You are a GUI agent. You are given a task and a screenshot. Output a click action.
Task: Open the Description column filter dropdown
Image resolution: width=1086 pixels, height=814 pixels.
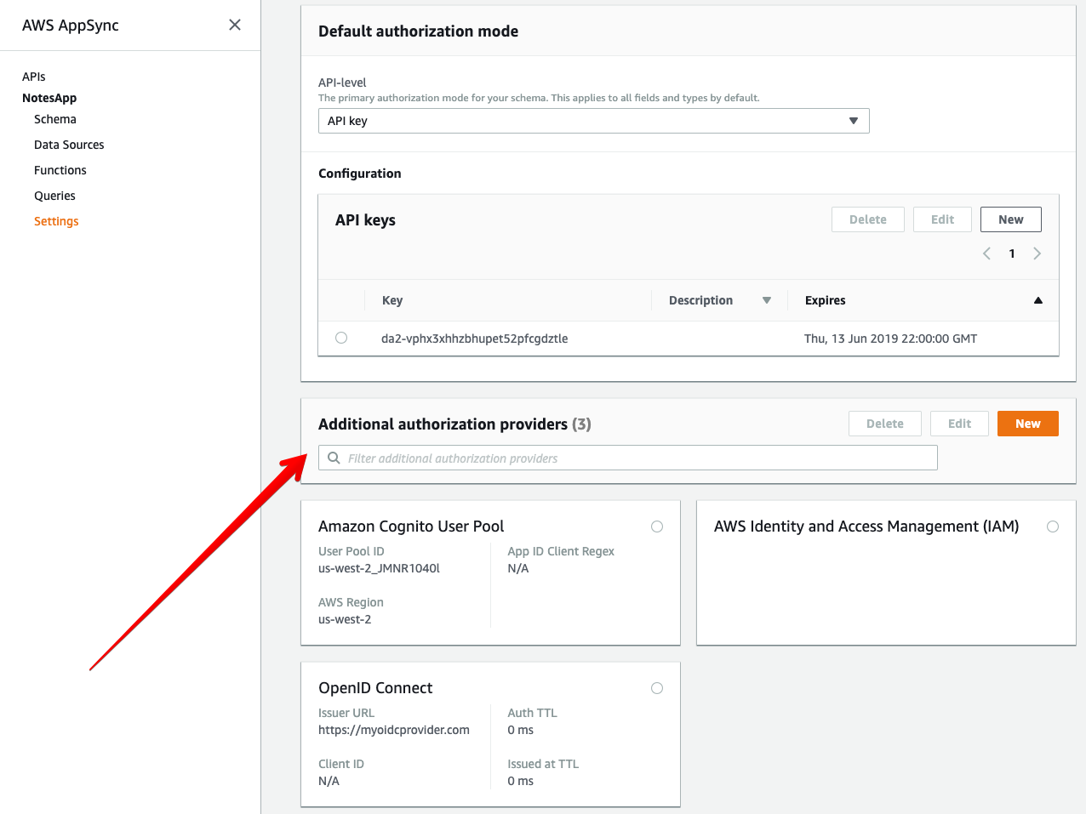[x=767, y=299]
